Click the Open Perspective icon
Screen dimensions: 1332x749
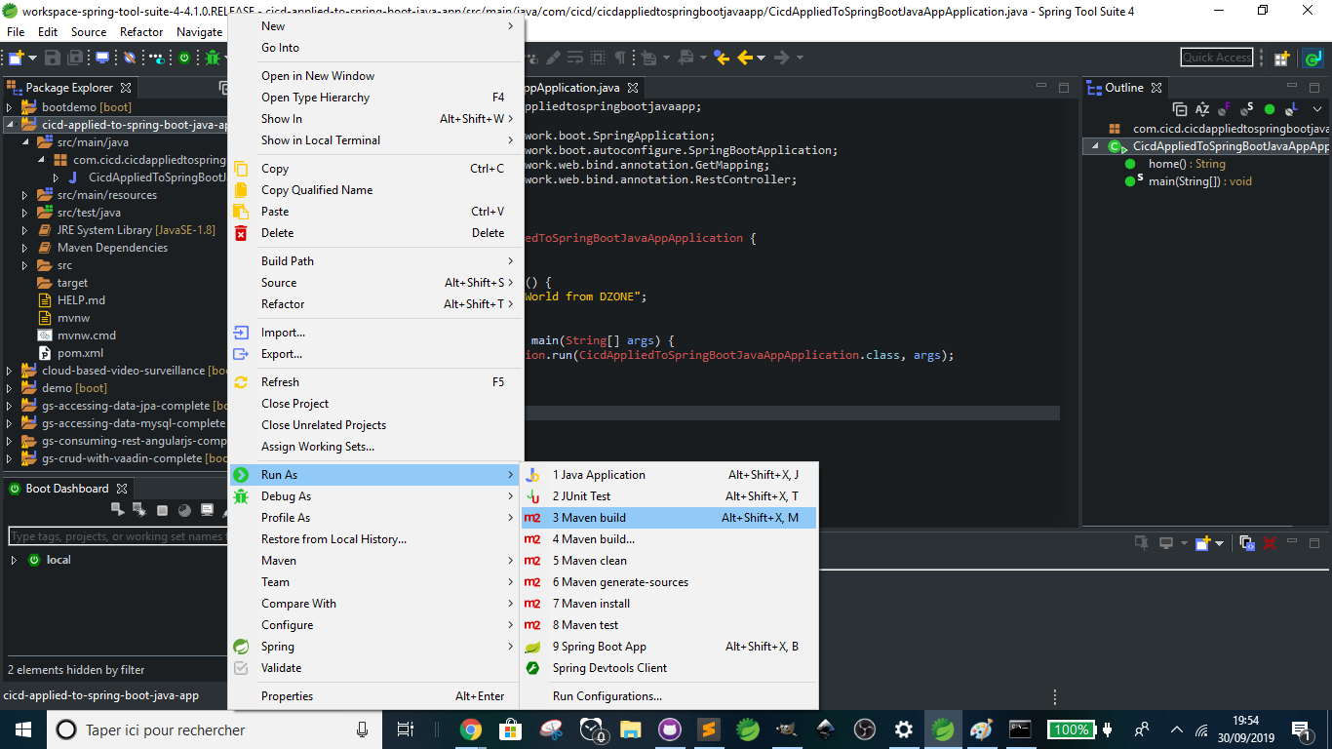click(1281, 59)
